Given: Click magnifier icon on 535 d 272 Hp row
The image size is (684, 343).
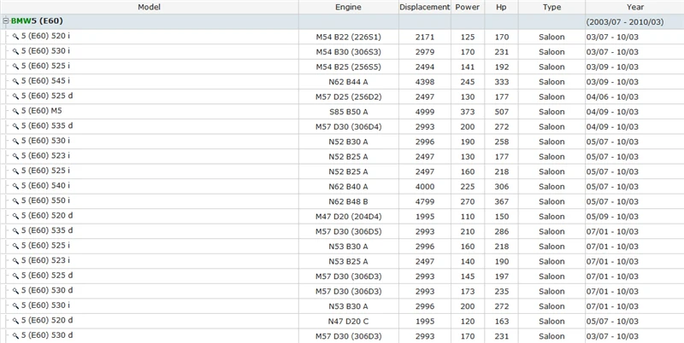Looking at the screenshot, I should (15, 126).
